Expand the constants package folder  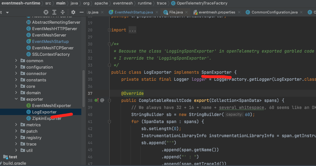pos(16,80)
